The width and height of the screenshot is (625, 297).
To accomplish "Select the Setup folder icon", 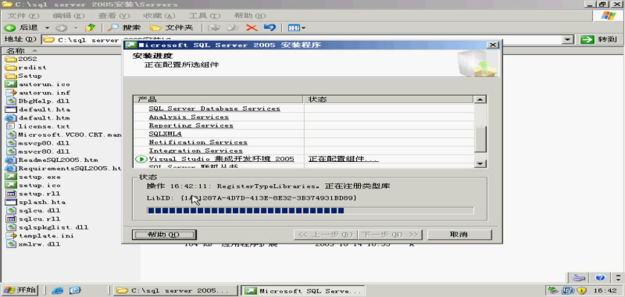I will (11, 76).
